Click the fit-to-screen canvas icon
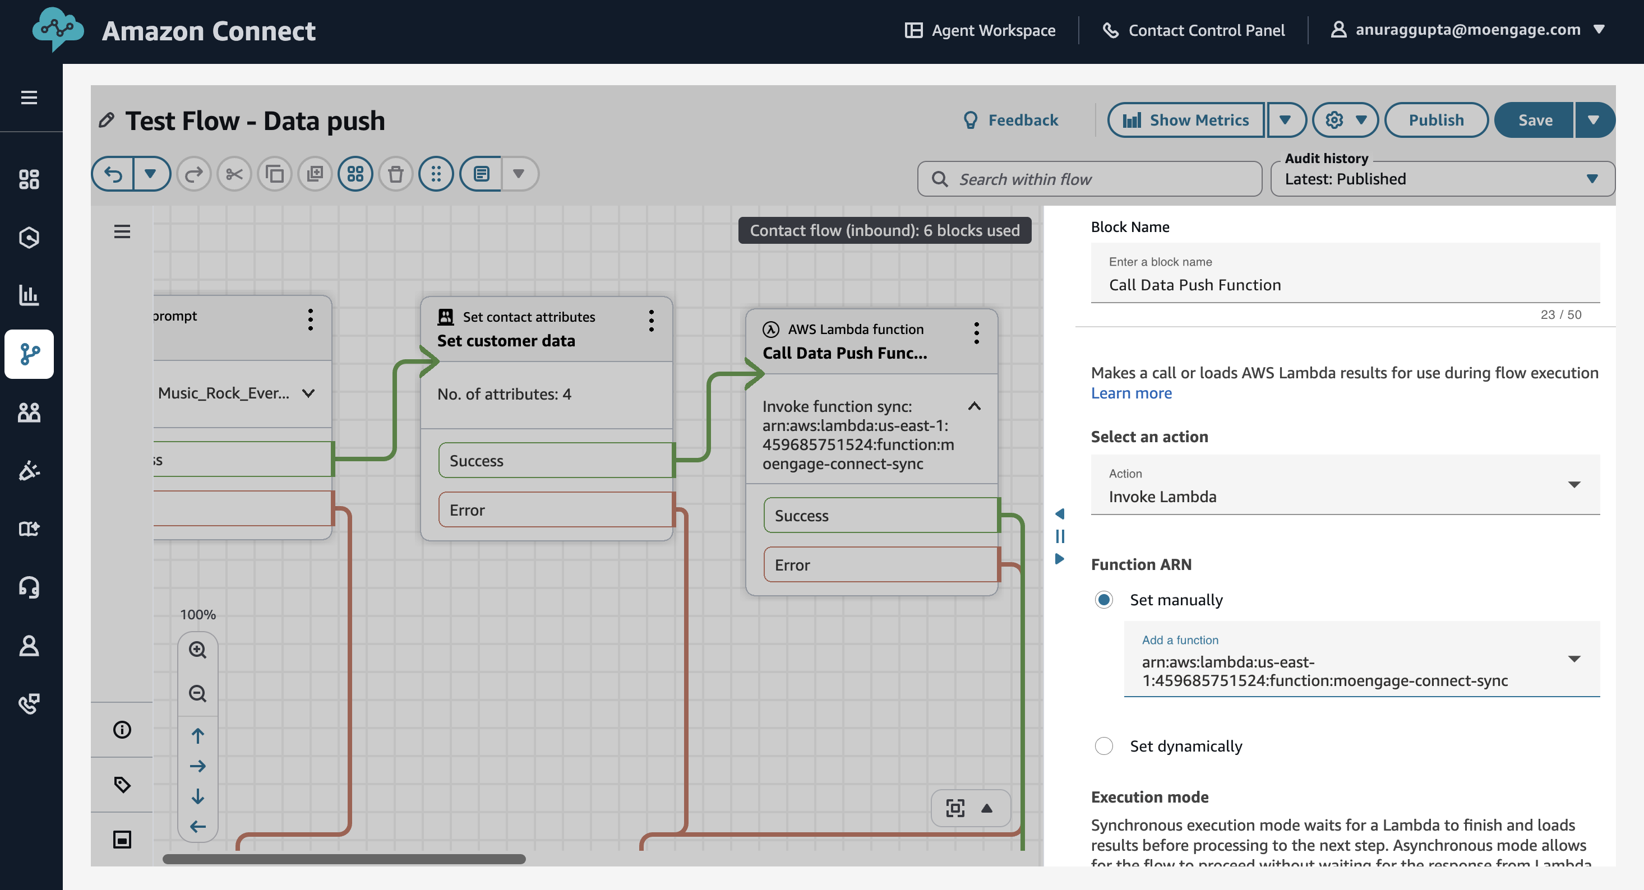Viewport: 1644px width, 890px height. pyautogui.click(x=955, y=808)
